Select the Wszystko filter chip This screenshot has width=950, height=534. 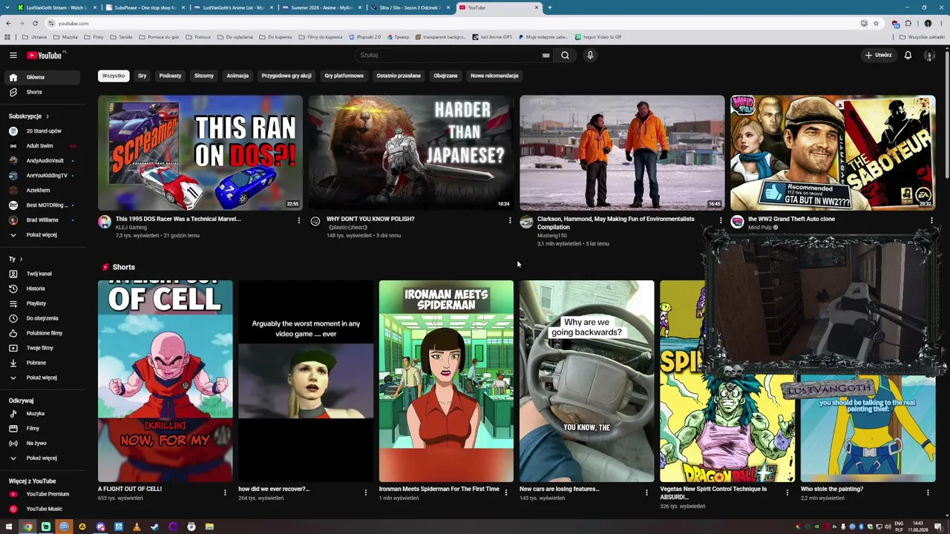pyautogui.click(x=114, y=76)
